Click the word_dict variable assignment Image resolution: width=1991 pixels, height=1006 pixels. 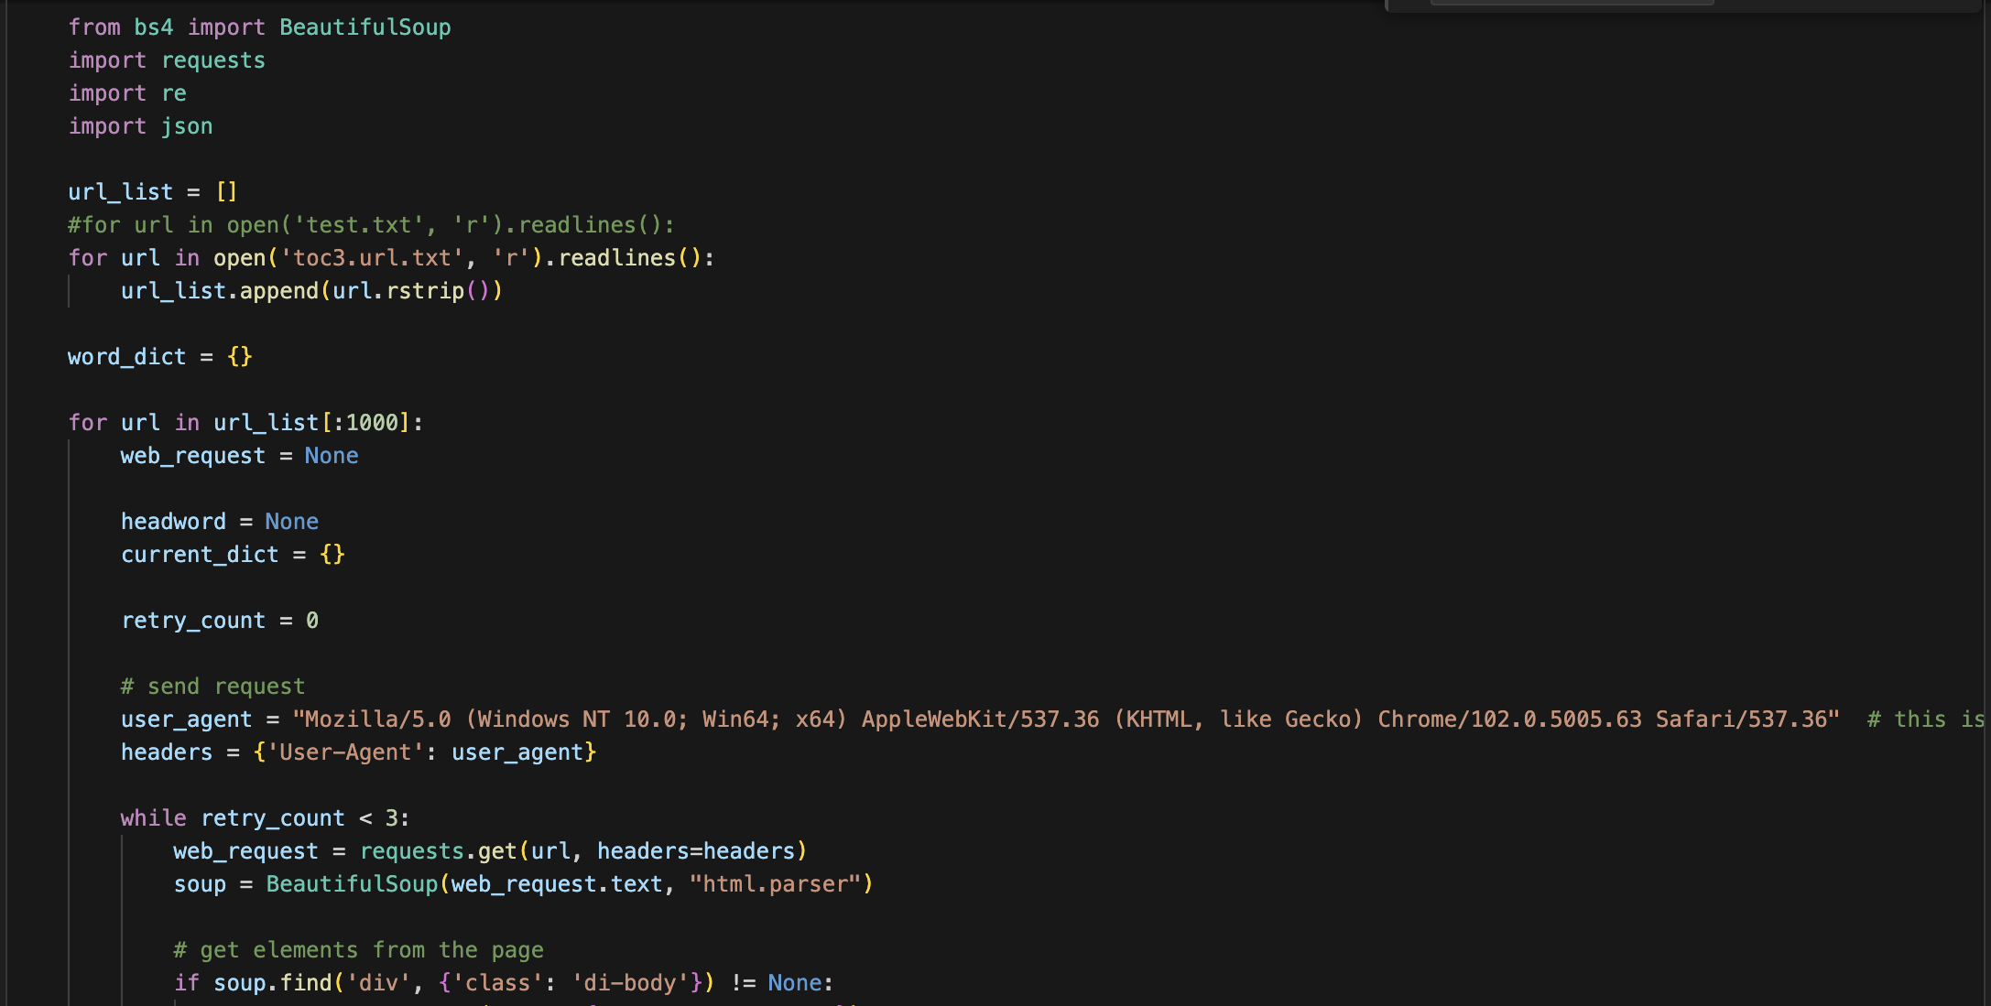(x=126, y=357)
